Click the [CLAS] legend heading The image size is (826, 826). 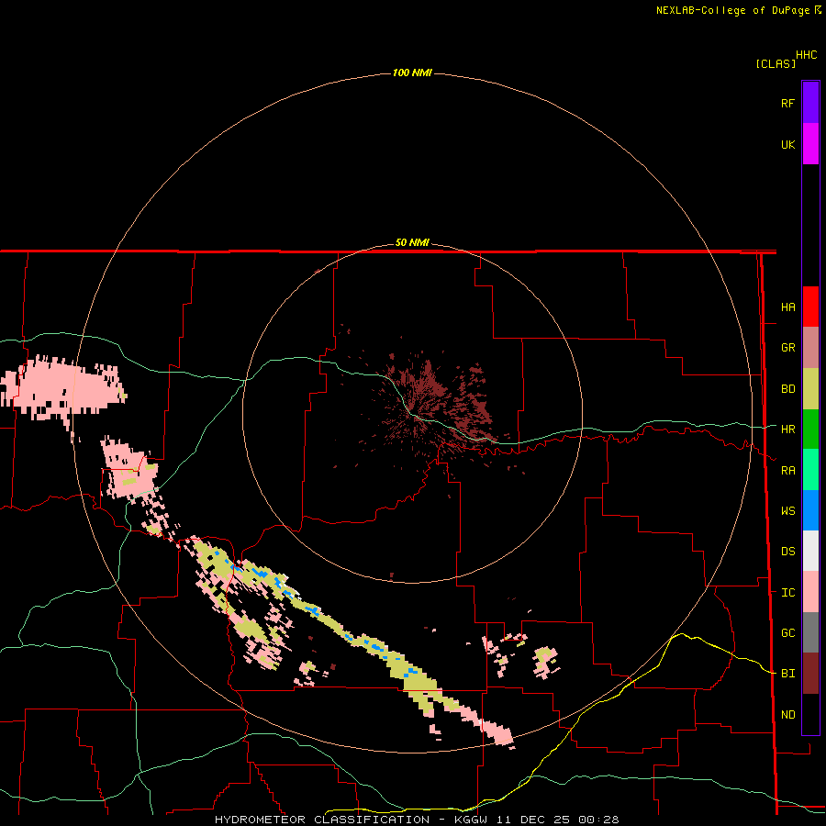coord(776,63)
